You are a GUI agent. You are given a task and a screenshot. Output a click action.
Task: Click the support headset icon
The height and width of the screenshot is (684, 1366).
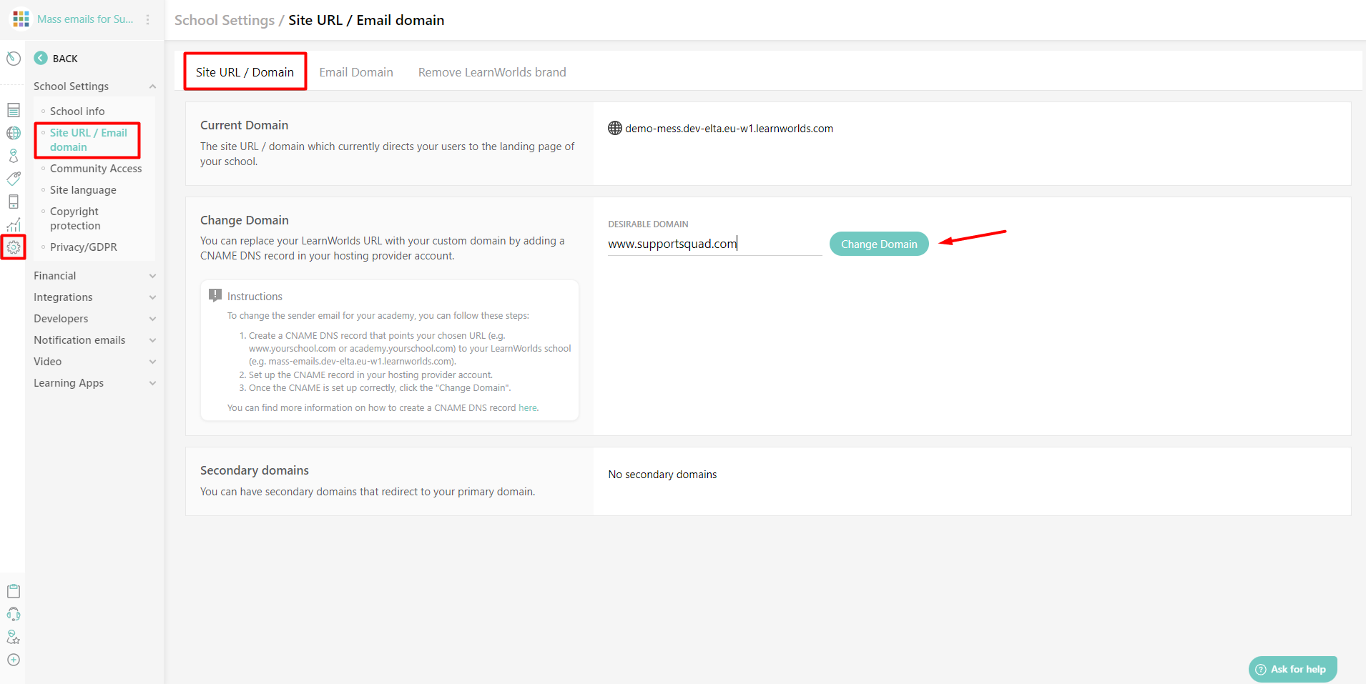click(14, 614)
